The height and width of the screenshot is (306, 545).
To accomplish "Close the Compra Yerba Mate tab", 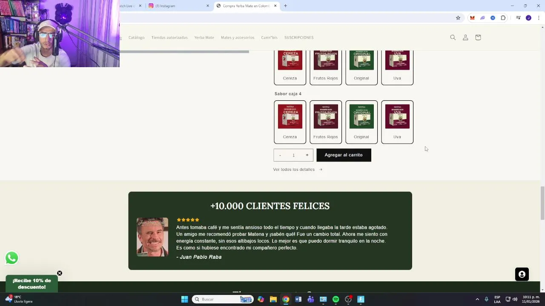I will pyautogui.click(x=275, y=6).
